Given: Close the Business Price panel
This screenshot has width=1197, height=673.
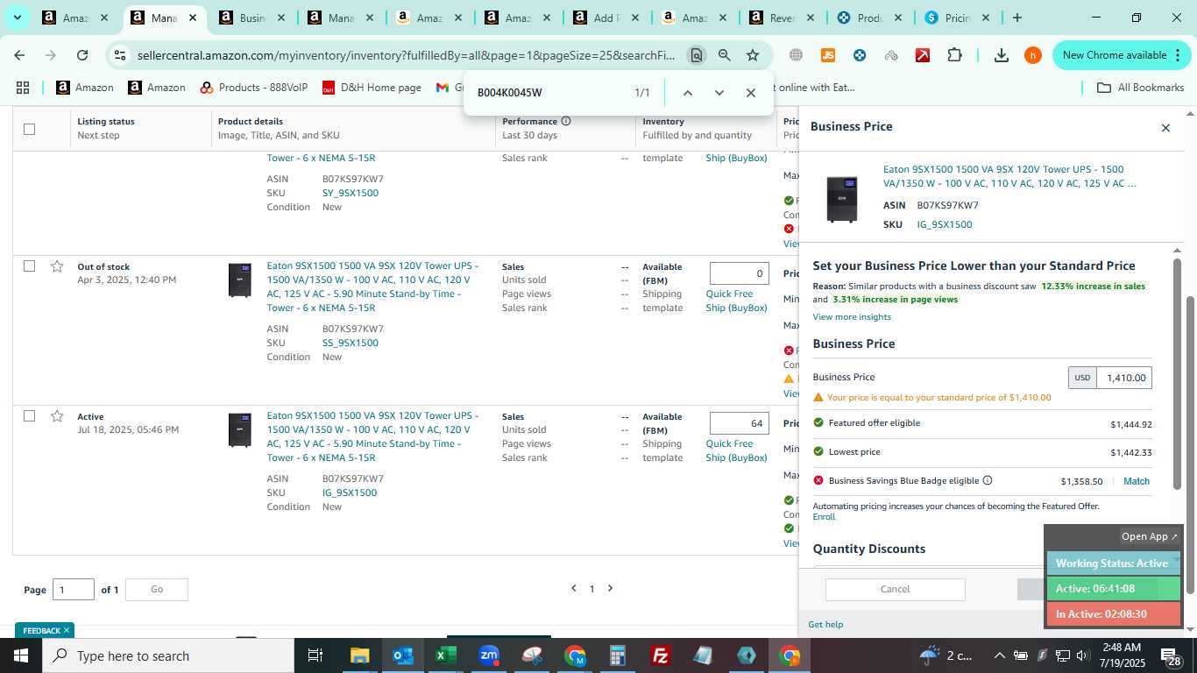Looking at the screenshot, I should pyautogui.click(x=1165, y=128).
